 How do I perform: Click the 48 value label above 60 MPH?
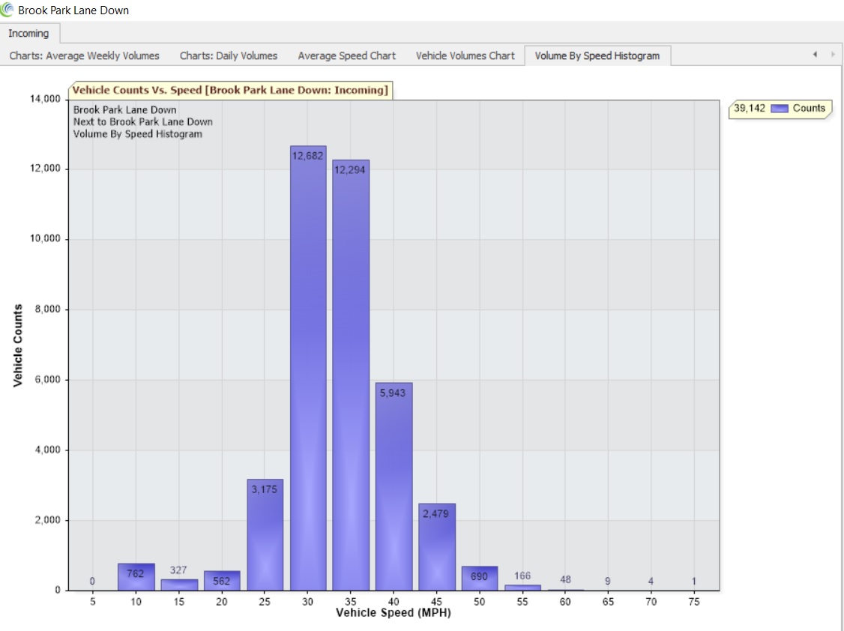[565, 579]
